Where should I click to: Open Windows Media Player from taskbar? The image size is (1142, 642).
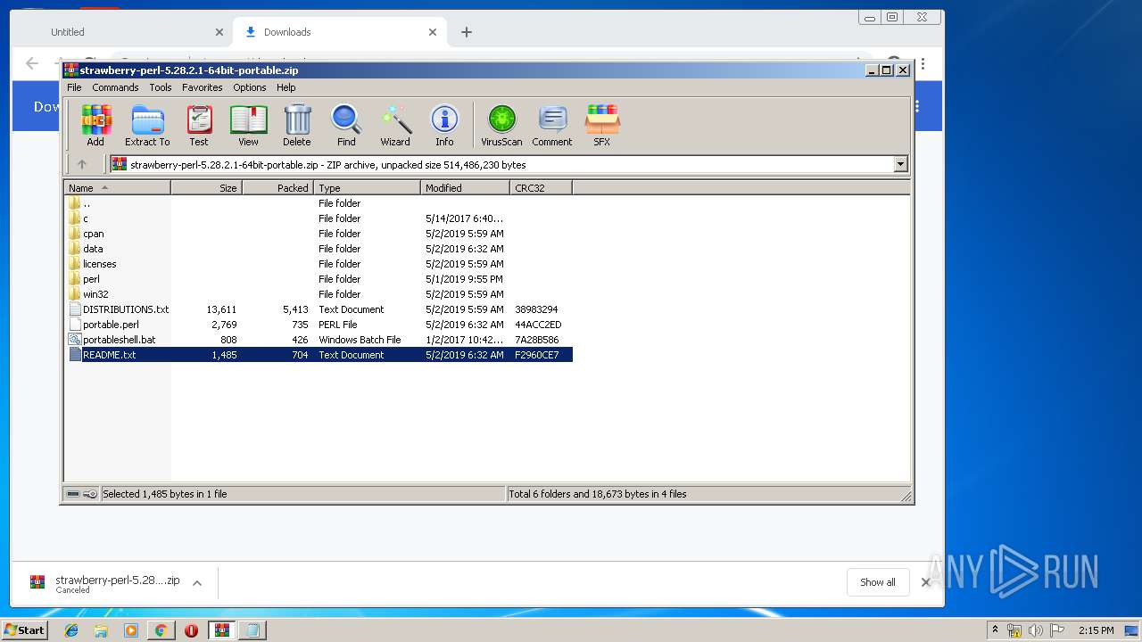[131, 630]
